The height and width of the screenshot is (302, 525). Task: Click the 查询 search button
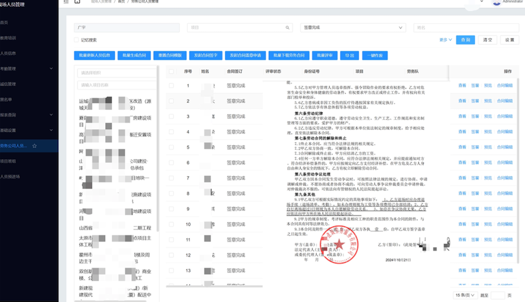click(465, 39)
